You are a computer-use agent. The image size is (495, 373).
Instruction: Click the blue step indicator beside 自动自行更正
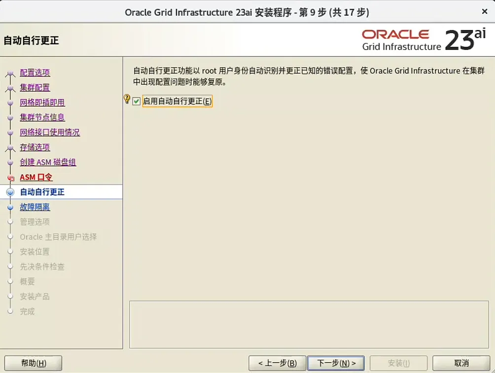[x=11, y=192]
